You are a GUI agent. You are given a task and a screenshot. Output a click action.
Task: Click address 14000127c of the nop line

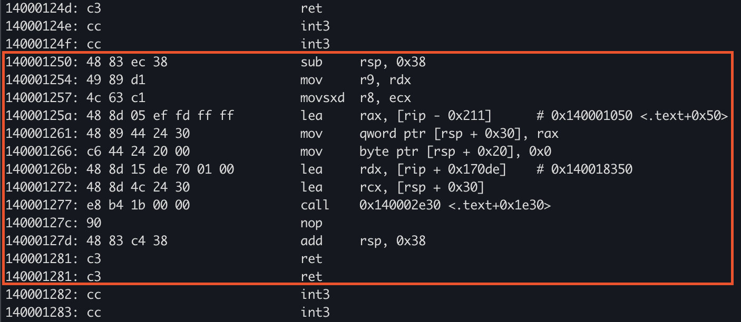pos(37,223)
